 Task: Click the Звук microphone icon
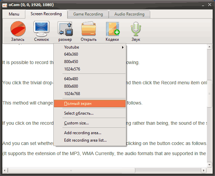(136, 29)
